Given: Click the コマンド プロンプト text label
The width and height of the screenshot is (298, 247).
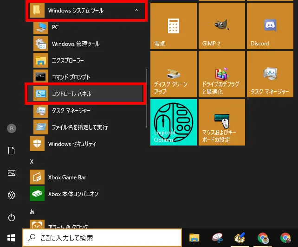Looking at the screenshot, I should (x=71, y=77).
